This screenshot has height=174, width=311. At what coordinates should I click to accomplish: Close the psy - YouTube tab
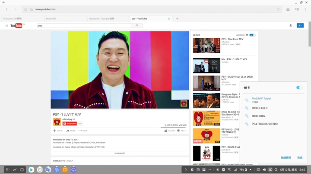169,19
